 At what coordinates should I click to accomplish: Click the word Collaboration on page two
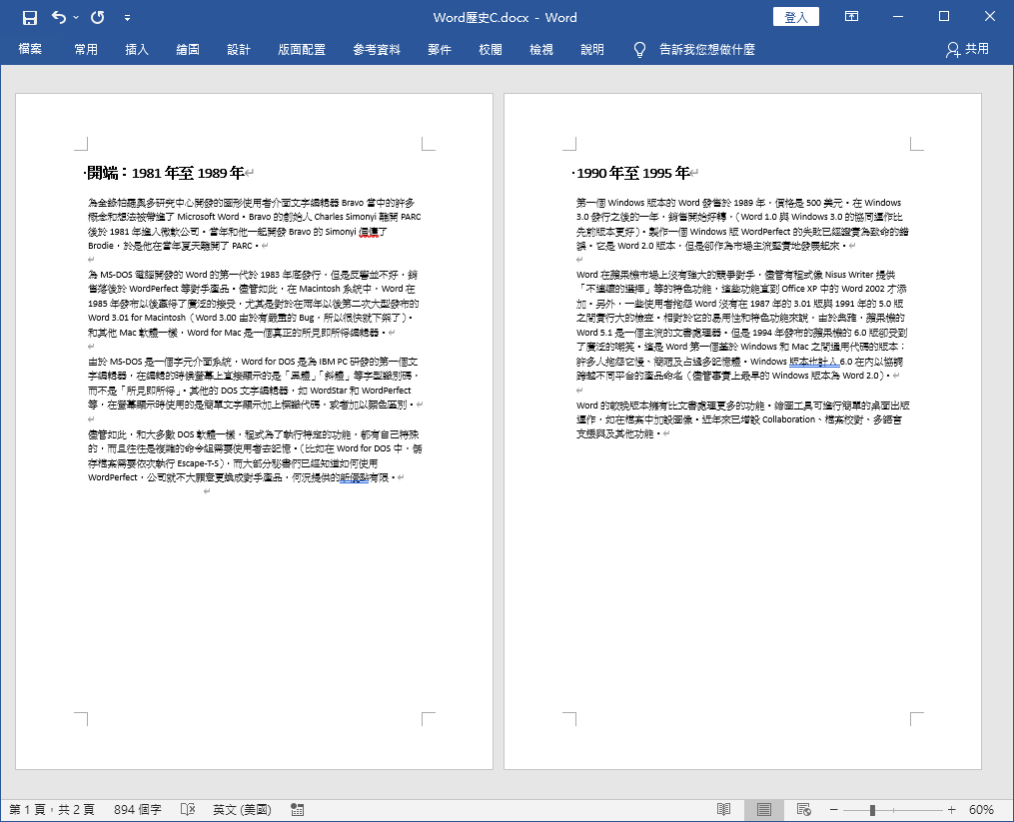click(x=788, y=419)
